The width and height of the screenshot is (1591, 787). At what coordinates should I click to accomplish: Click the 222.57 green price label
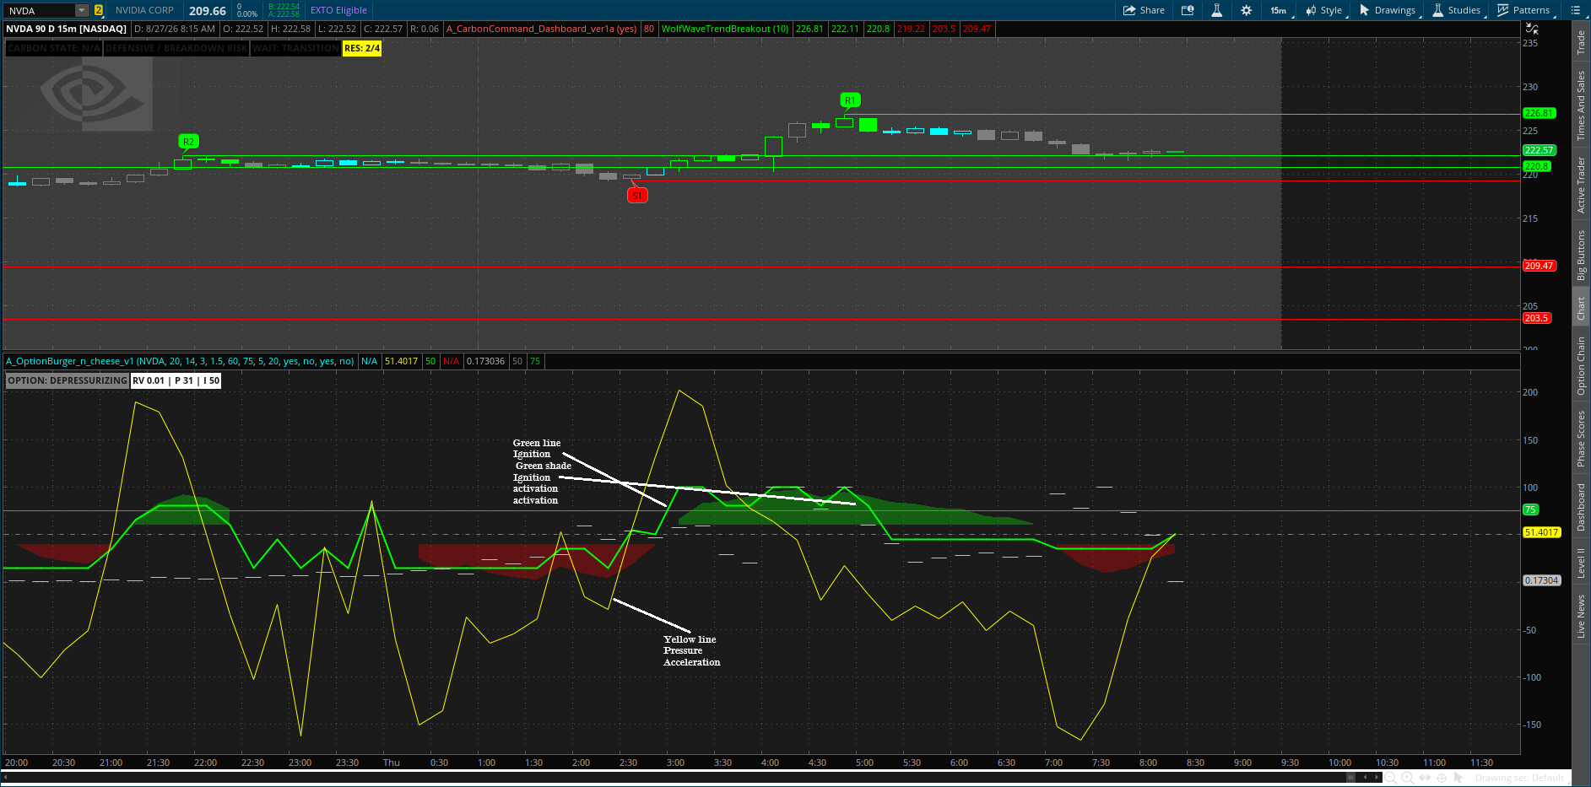tap(1539, 150)
